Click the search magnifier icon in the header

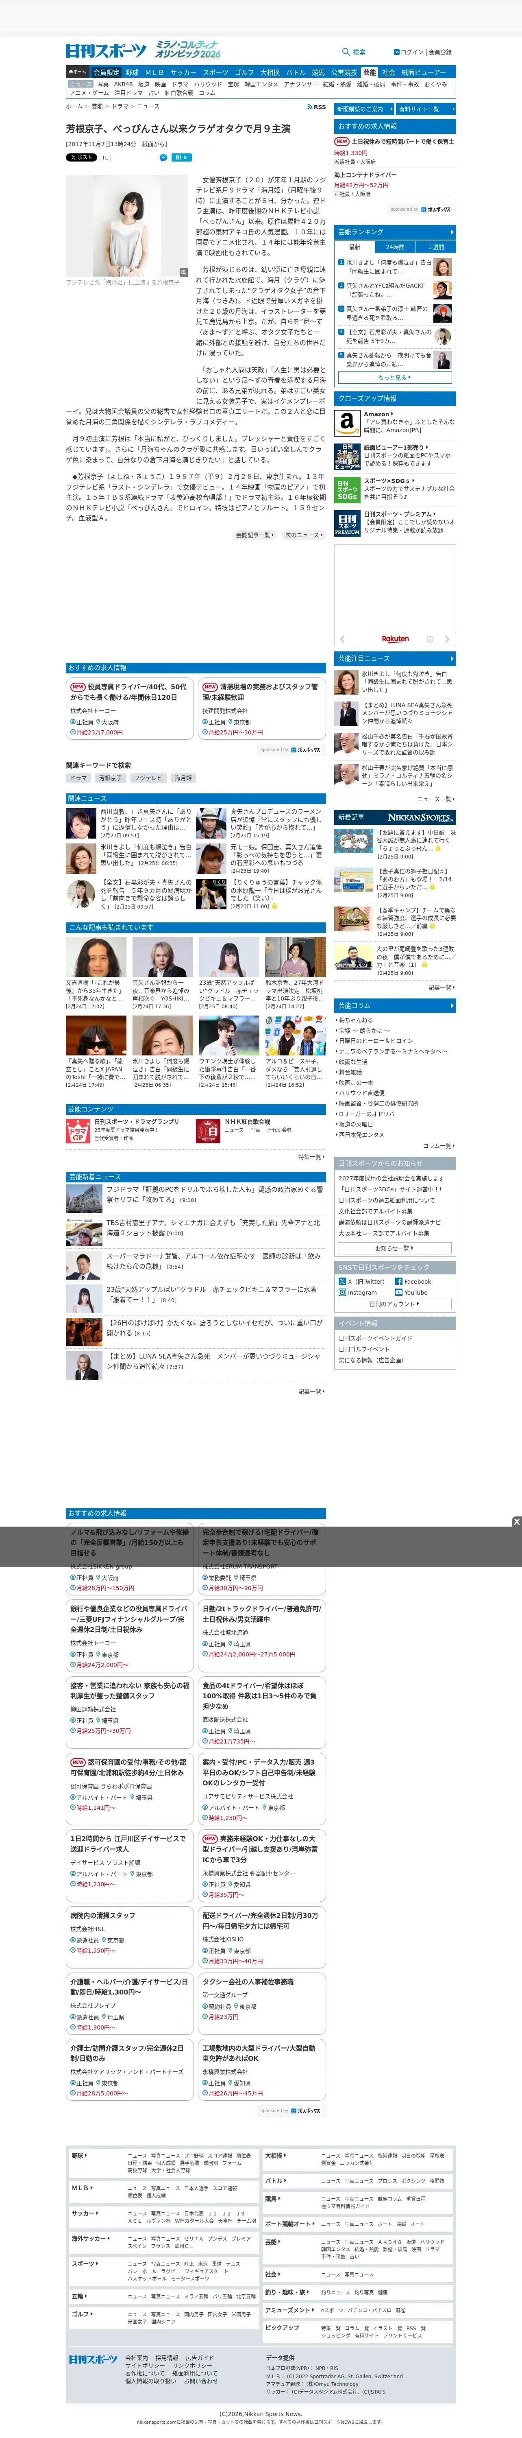[x=345, y=52]
